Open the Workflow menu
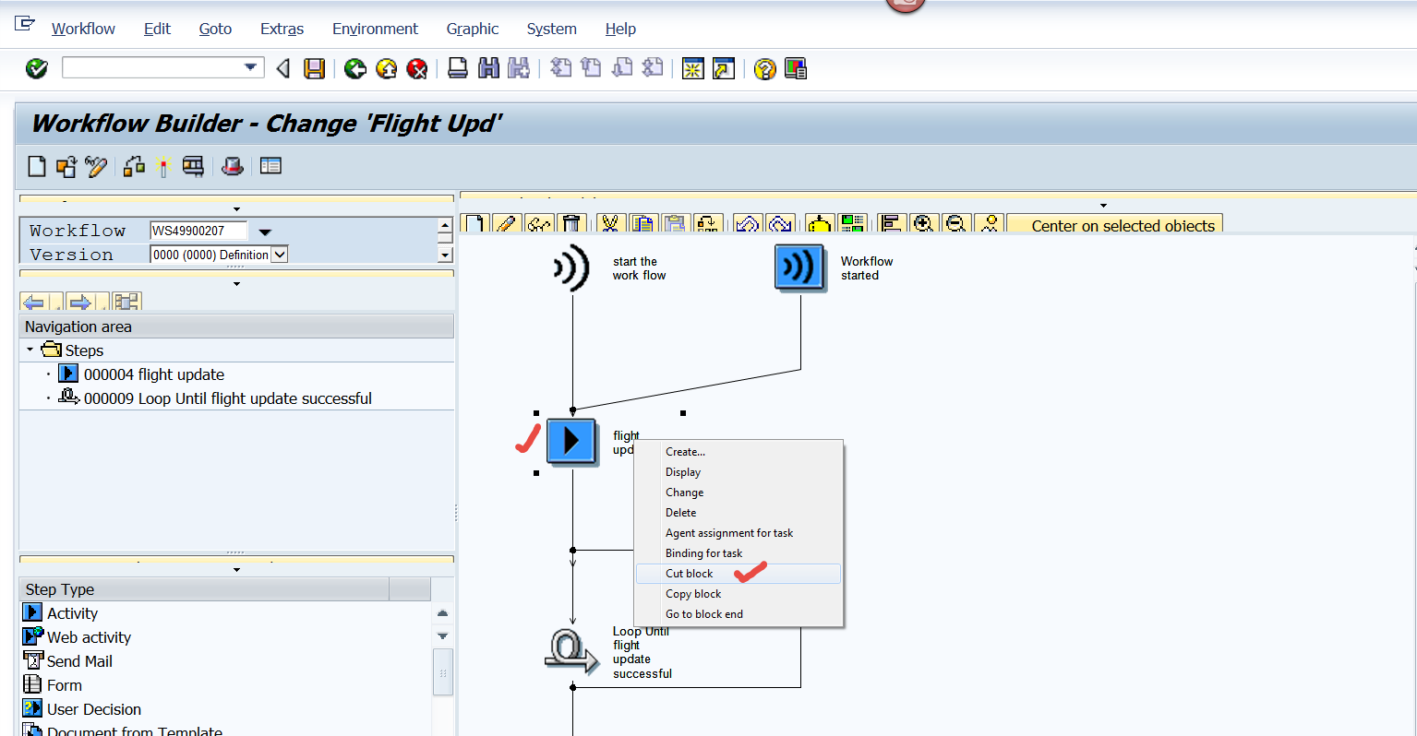1417x736 pixels. [83, 29]
